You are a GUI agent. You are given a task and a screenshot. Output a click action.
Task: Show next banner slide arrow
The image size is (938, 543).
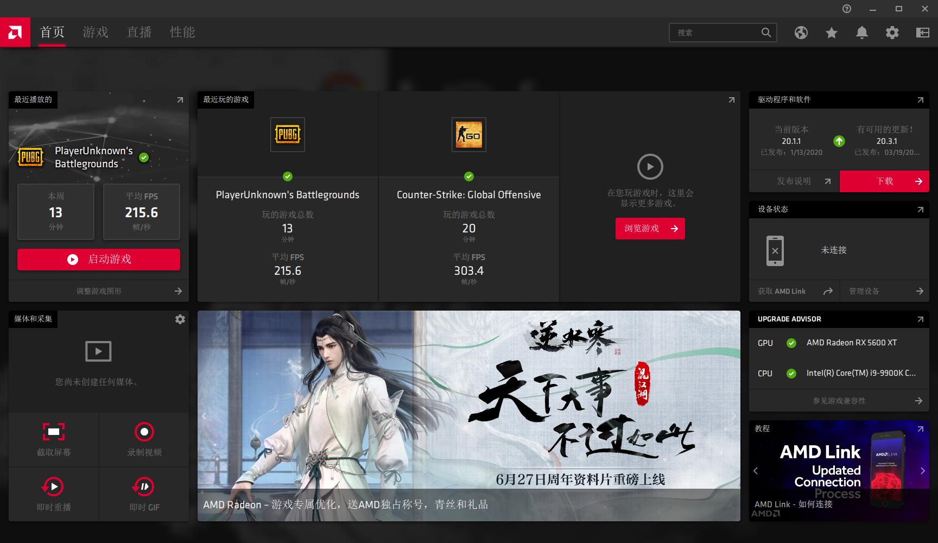[x=733, y=416]
